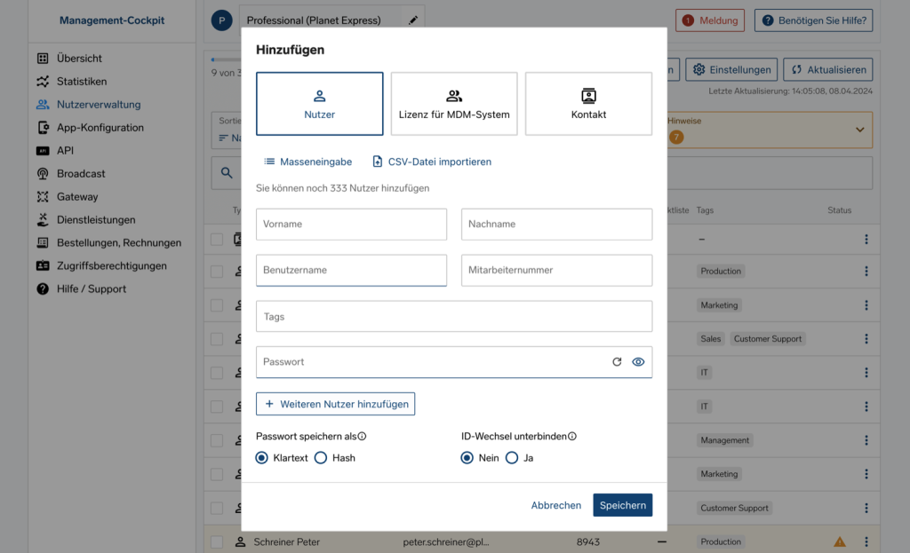The width and height of the screenshot is (910, 553).
Task: Click Weiteren Nutzer hinzufügen
Action: [x=335, y=403]
